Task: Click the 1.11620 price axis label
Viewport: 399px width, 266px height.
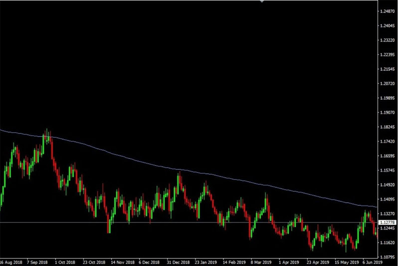Action: (388, 243)
